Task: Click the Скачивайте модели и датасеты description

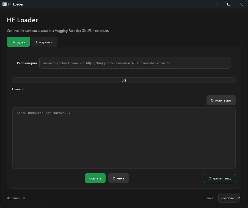Action: point(58,31)
